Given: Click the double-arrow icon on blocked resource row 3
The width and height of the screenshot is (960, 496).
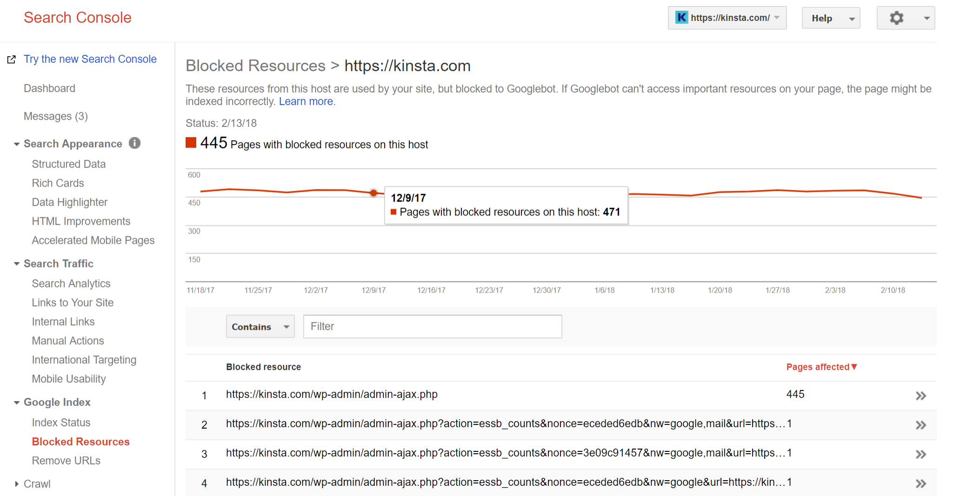Looking at the screenshot, I should 921,454.
